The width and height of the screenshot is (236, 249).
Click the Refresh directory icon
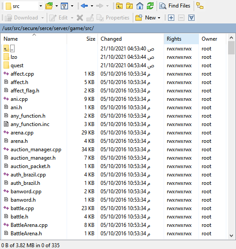(150, 6)
